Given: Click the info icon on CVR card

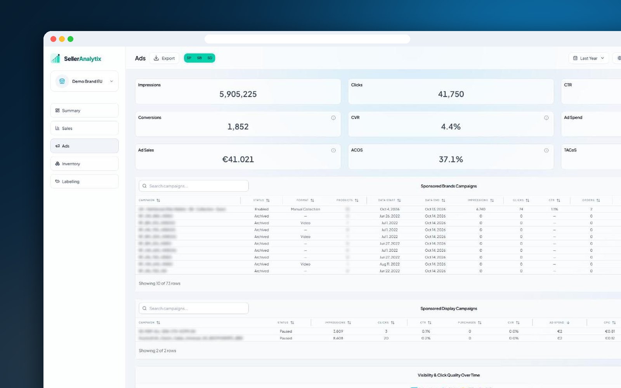Looking at the screenshot, I should (546, 118).
